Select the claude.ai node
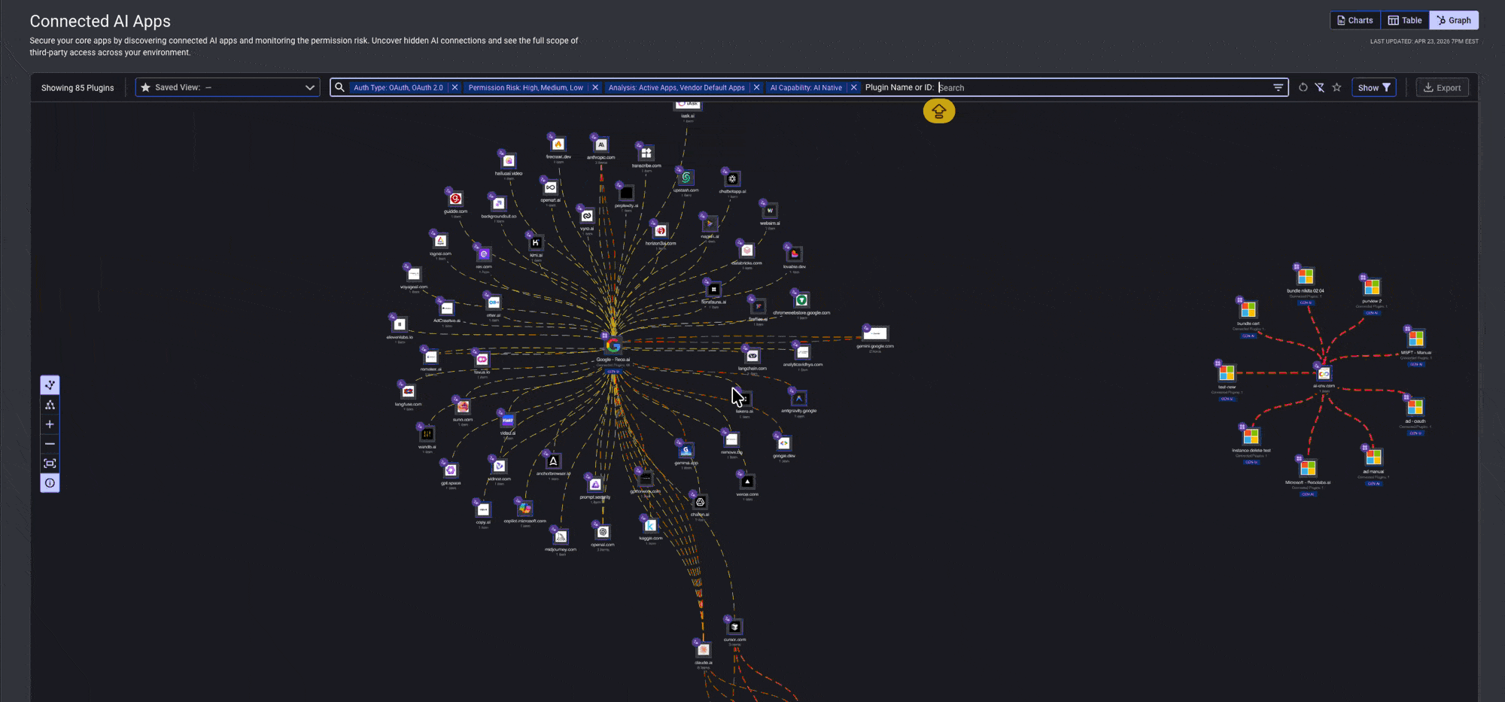Screen dimensions: 1505x702 pos(704,649)
